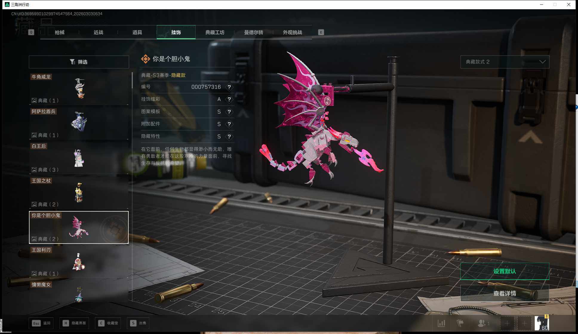
Task: Open the 典藏工坊 tab
Action: pos(215,32)
